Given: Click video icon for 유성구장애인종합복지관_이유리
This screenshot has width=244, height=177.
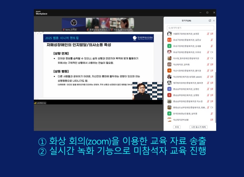Looking at the screenshot, I should tap(212, 52).
